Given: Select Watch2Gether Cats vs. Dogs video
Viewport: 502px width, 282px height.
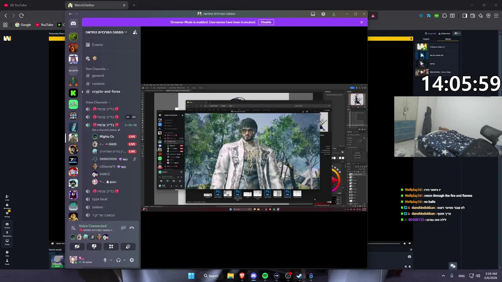Looking at the screenshot, I should [x=437, y=72].
